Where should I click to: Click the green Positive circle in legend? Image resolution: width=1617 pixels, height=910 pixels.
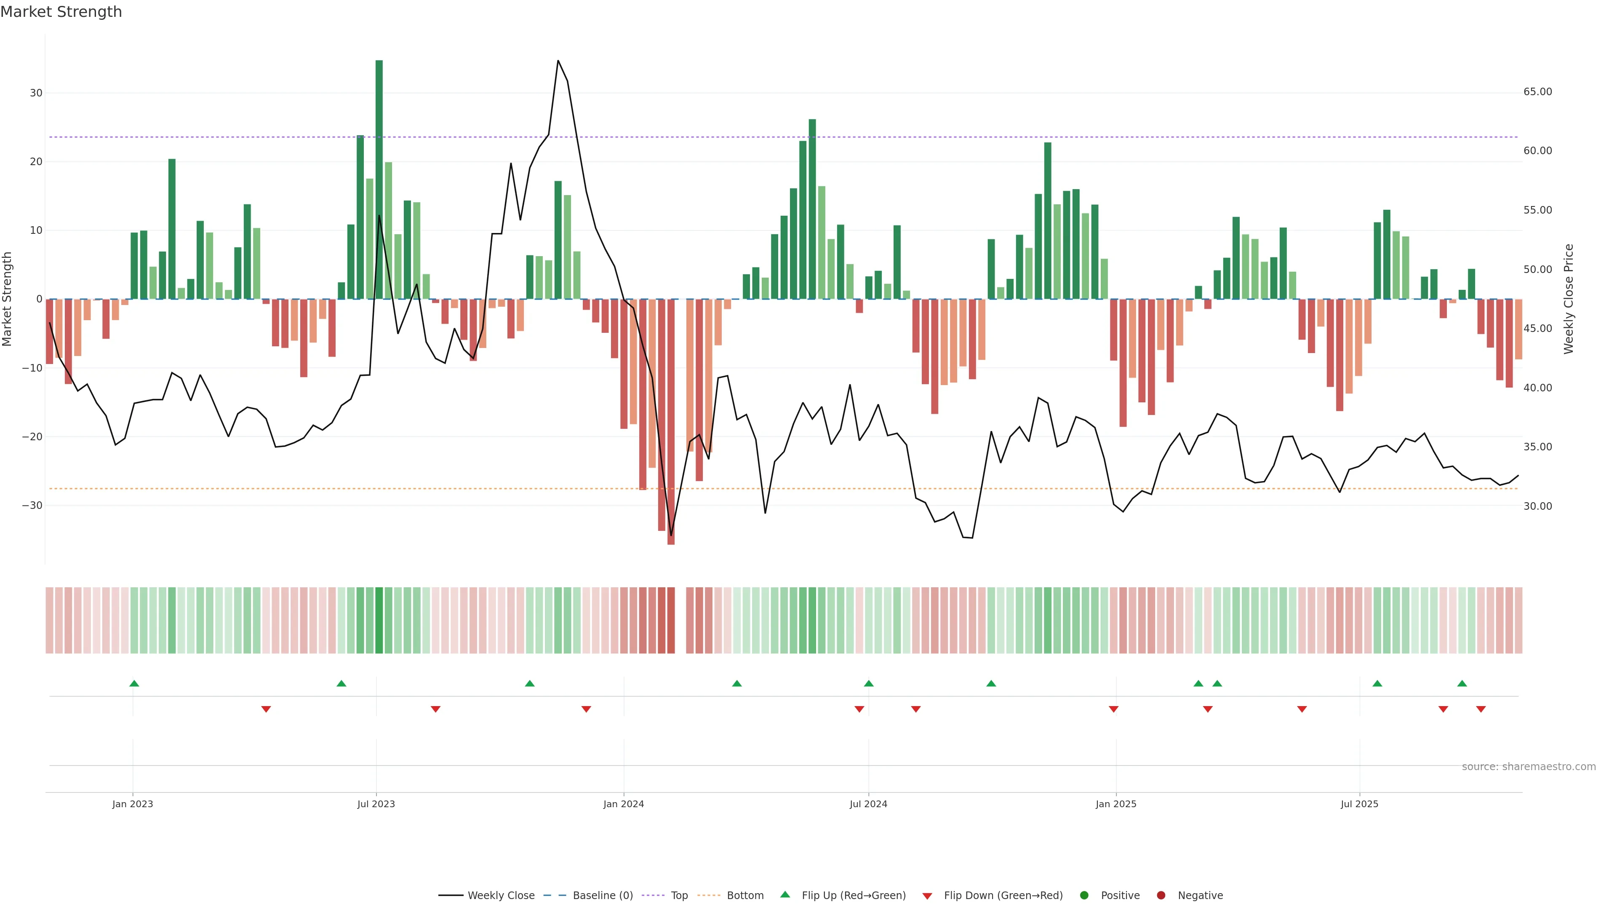(1084, 895)
